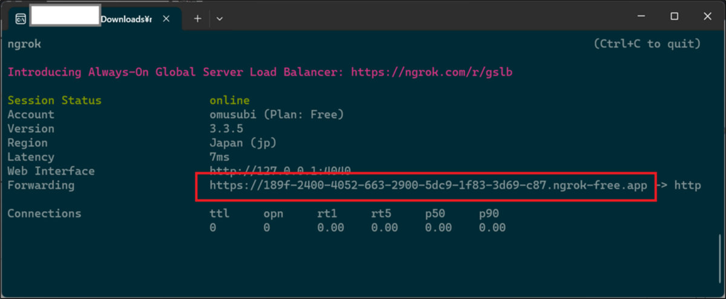
Task: Click the value under 'opn'
Action: (267, 228)
